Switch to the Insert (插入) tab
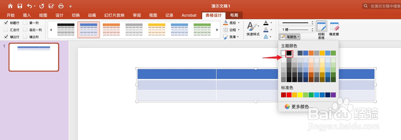 pyautogui.click(x=27, y=15)
